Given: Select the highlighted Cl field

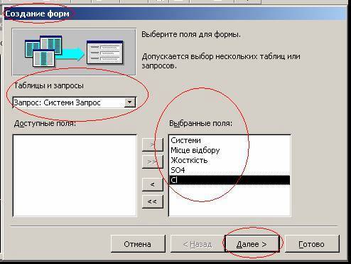Looking at the screenshot, I should click(229, 180).
